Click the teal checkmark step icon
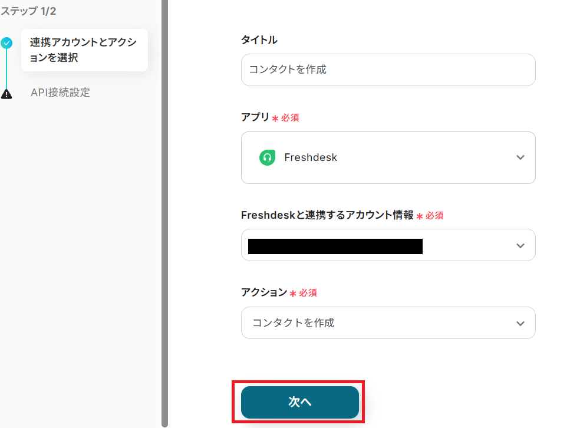The image size is (570, 428). tap(6, 42)
